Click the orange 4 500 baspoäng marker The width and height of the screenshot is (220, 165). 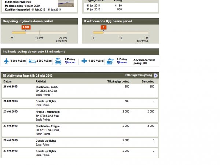(26, 27)
